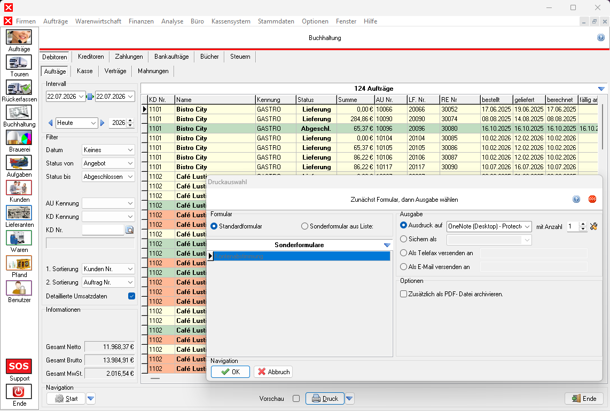Open the Aufgaben sidebar module
Image resolution: width=610 pixels, height=411 pixels.
pyautogui.click(x=19, y=167)
